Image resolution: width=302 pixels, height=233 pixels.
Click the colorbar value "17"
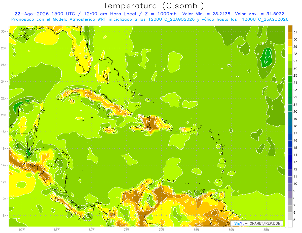click(295, 133)
